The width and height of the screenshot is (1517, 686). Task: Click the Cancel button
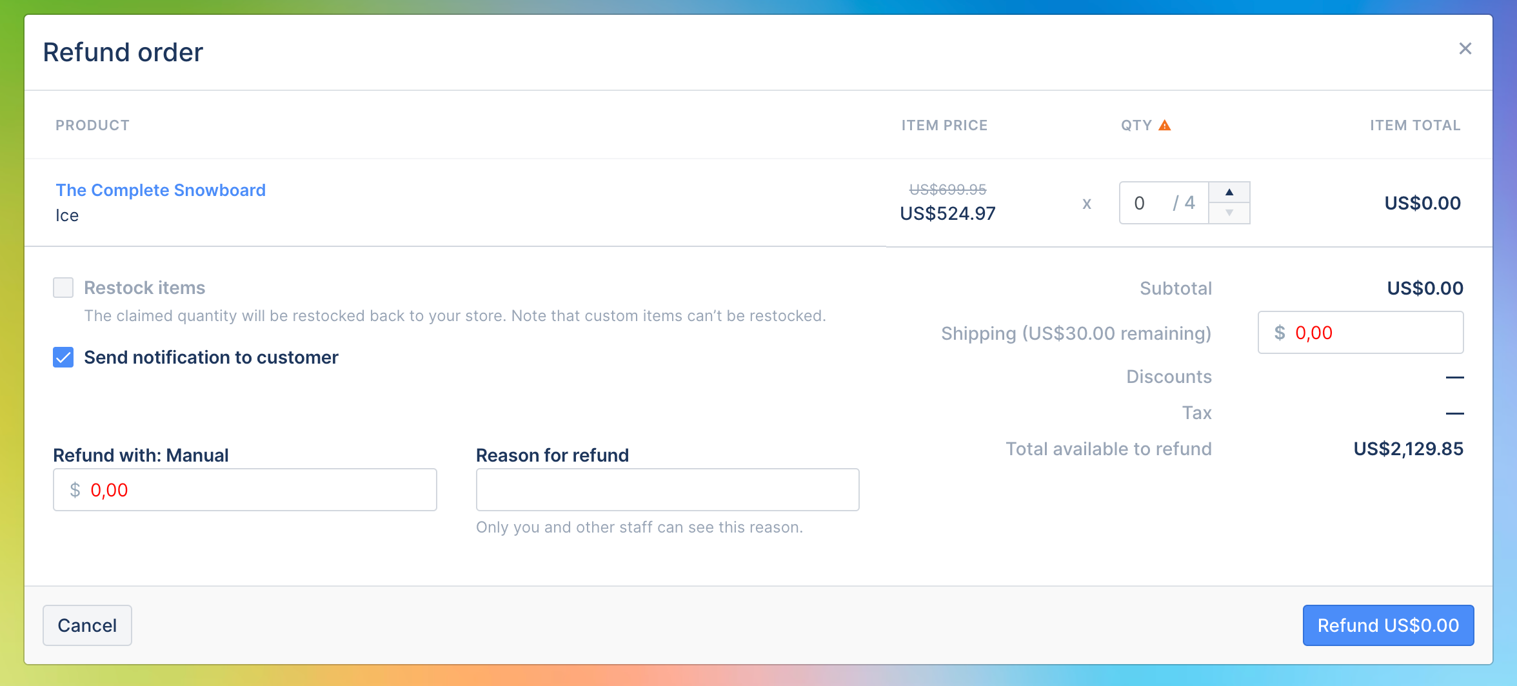pos(87,625)
